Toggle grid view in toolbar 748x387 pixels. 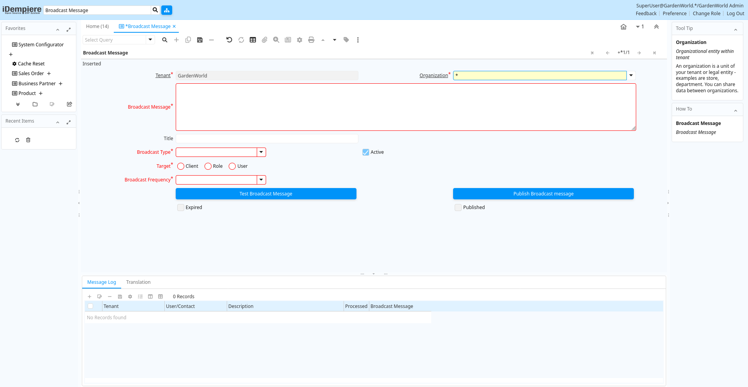253,40
